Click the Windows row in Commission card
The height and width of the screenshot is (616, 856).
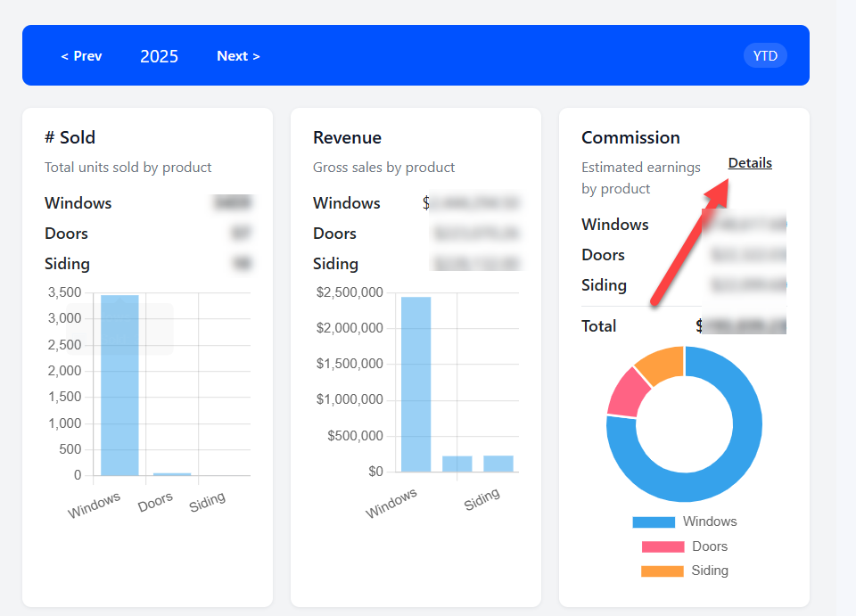pos(684,225)
